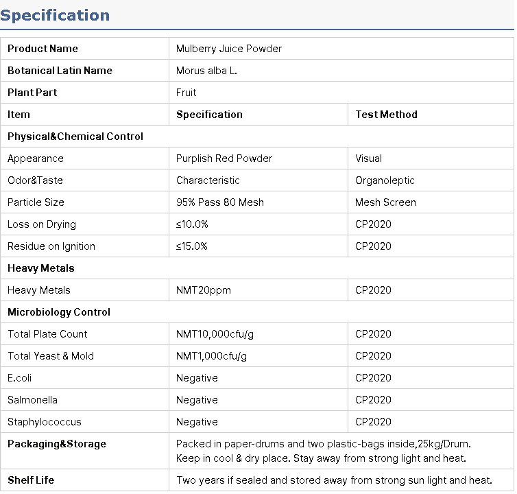Click CP2020 in the E.coli row

click(373, 378)
